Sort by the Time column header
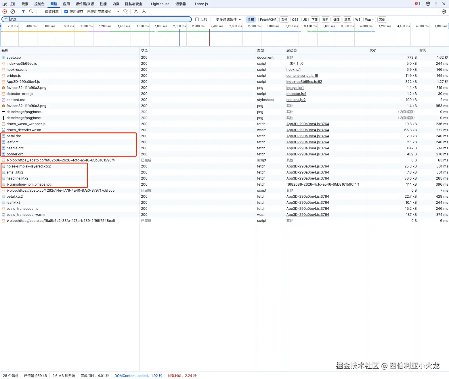 (433, 50)
